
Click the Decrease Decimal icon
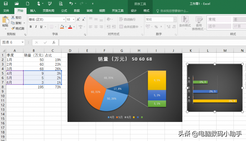pyautogui.click(x=174, y=27)
